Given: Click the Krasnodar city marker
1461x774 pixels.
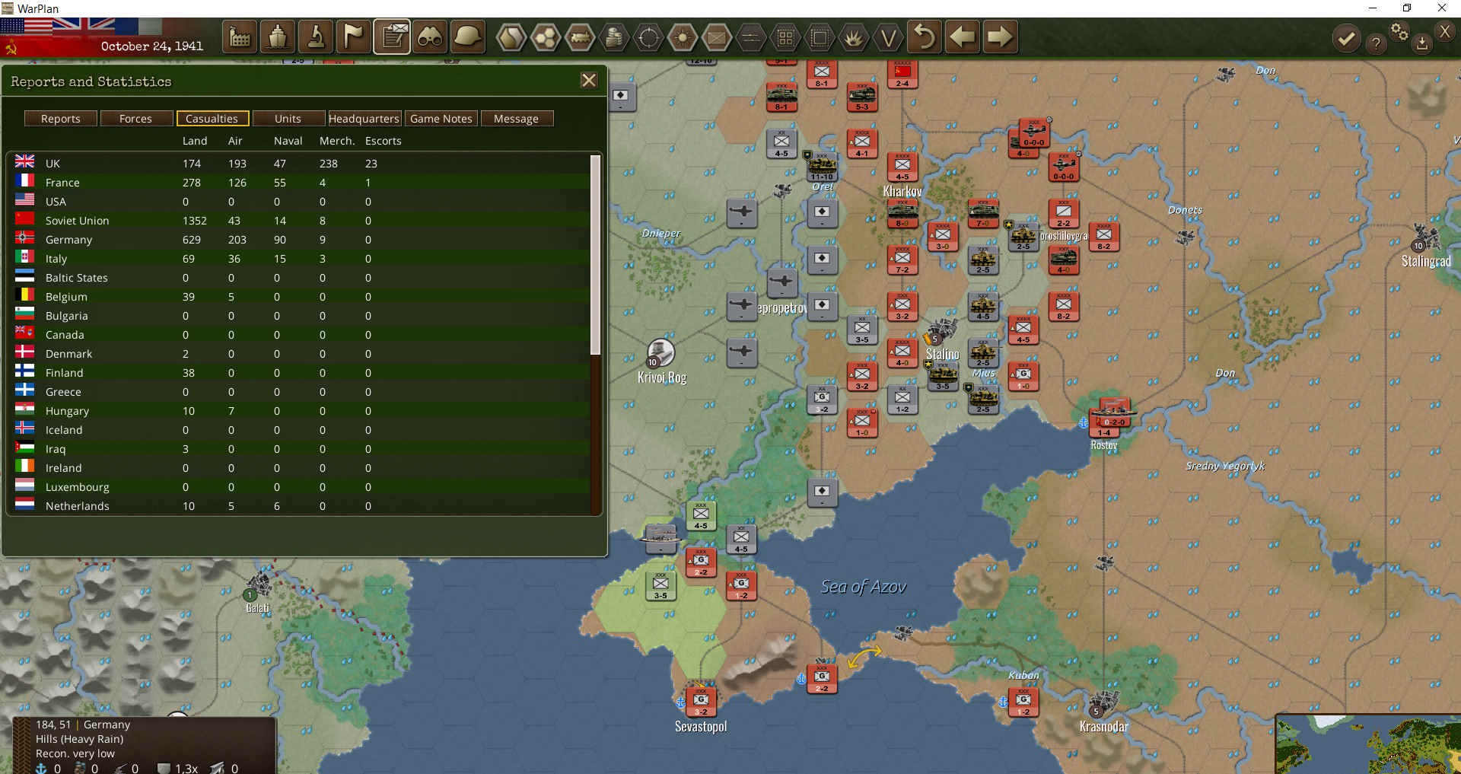Looking at the screenshot, I should (x=1103, y=704).
